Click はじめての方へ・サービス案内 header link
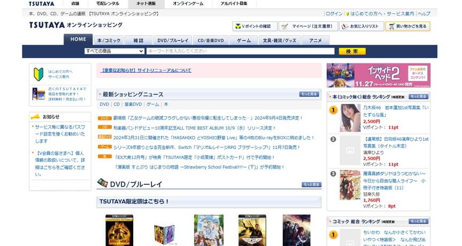 382,14
